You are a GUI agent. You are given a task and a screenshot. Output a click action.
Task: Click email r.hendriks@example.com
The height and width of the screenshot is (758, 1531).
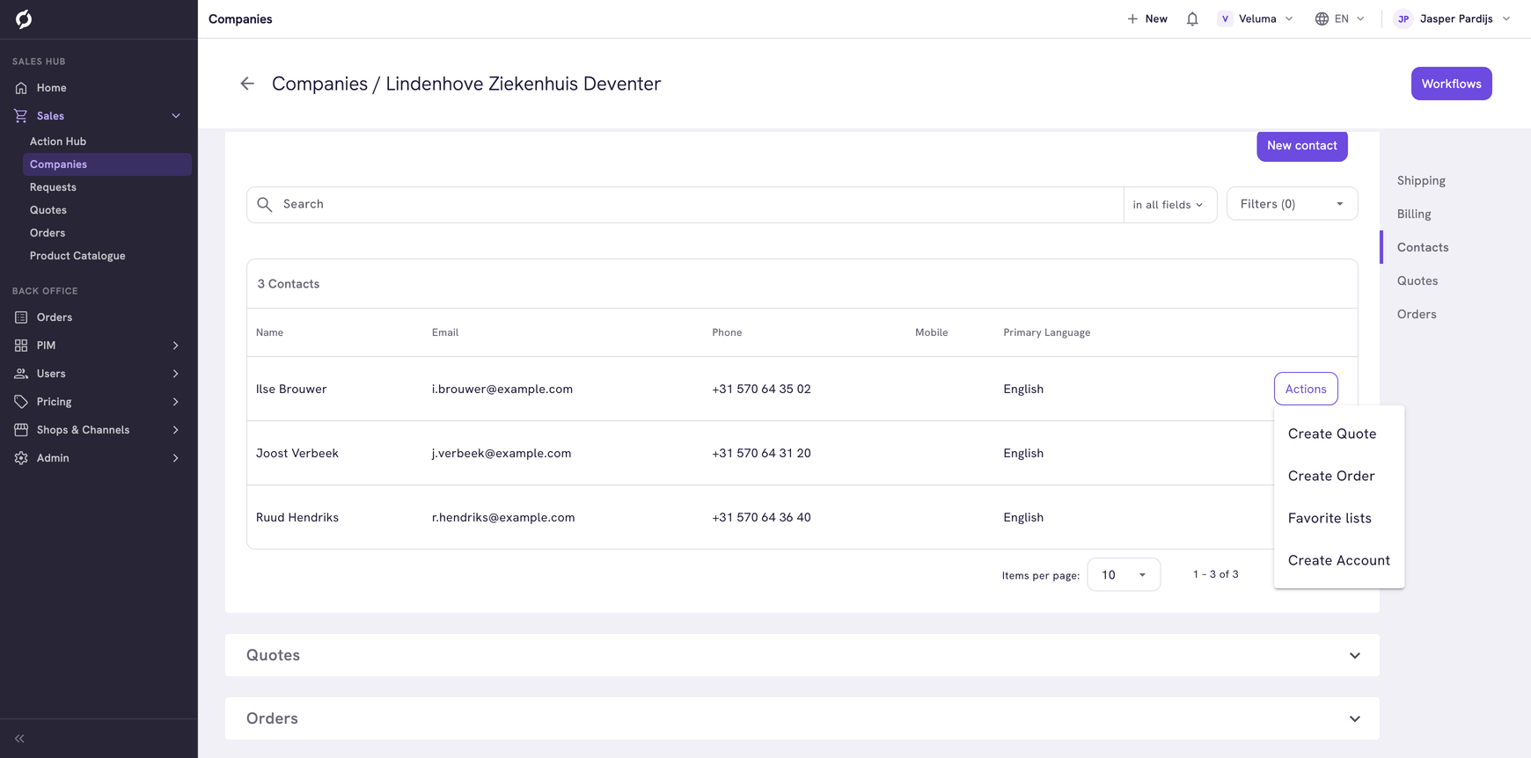(x=503, y=517)
